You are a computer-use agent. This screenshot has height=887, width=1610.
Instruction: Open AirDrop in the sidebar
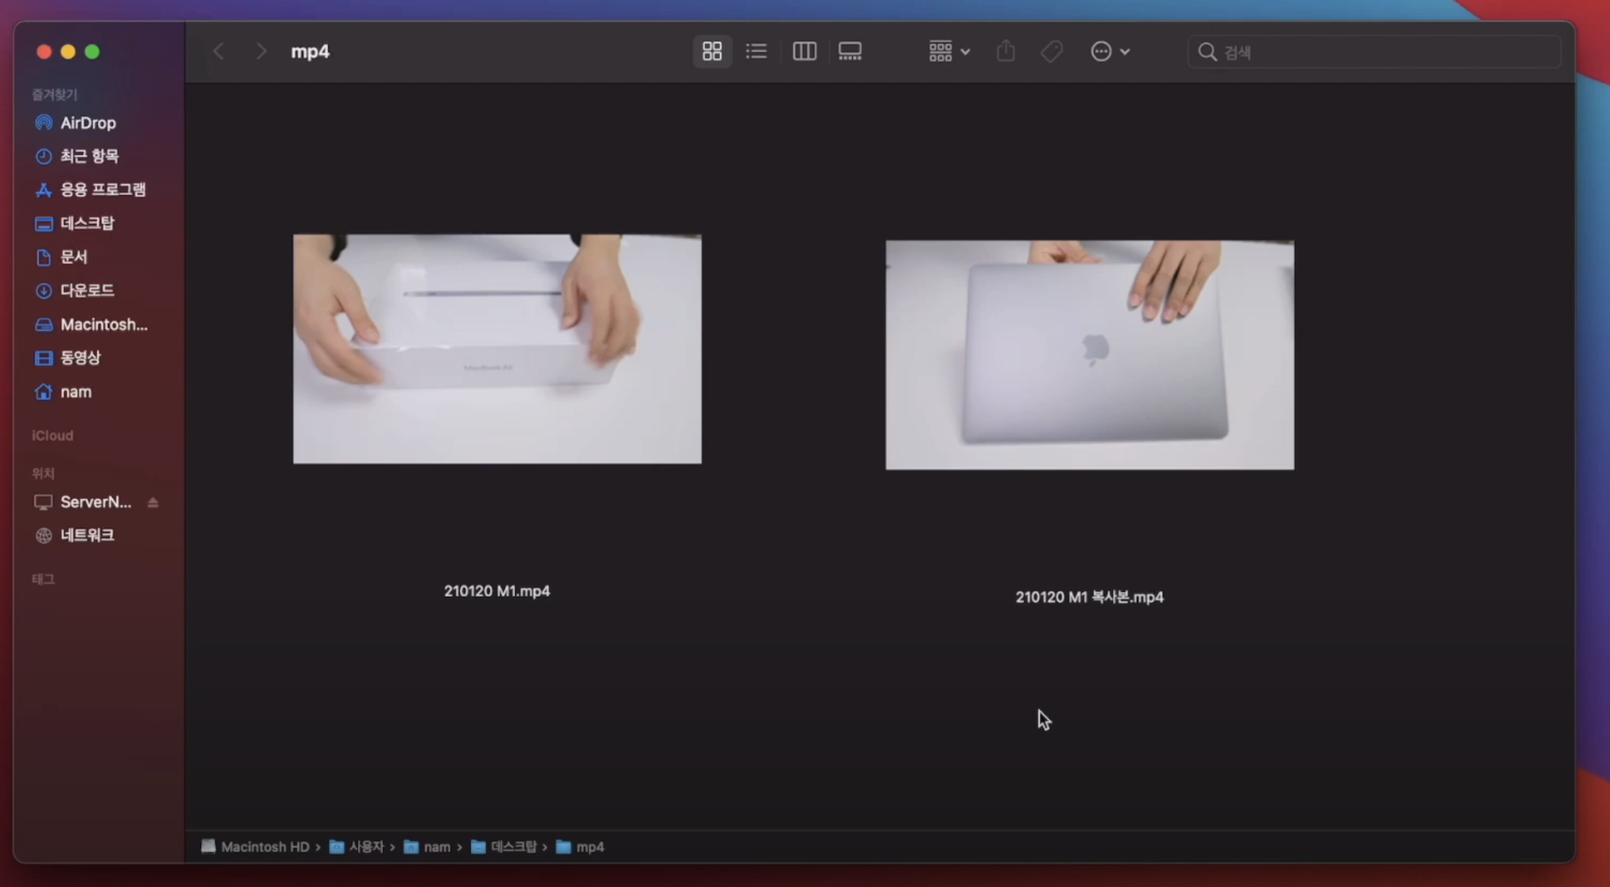[x=88, y=123]
